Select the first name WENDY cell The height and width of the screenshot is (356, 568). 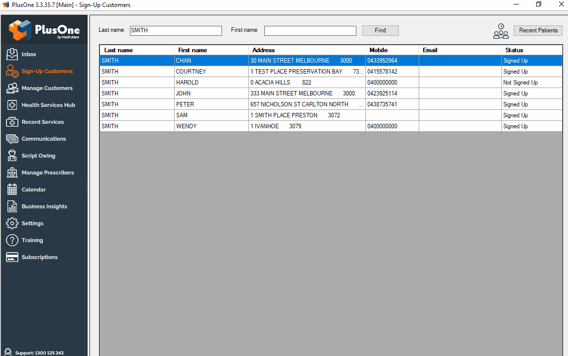click(212, 126)
